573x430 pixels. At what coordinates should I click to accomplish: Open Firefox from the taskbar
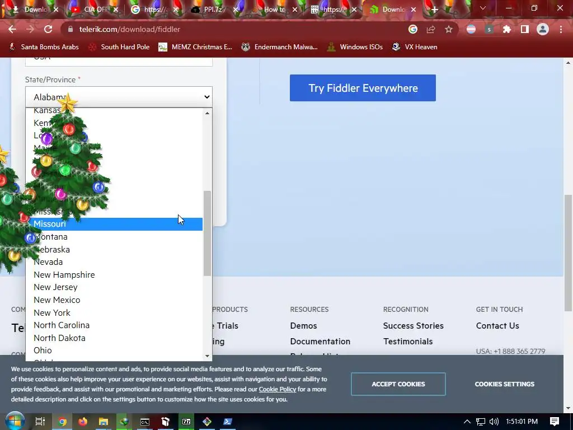(x=83, y=422)
